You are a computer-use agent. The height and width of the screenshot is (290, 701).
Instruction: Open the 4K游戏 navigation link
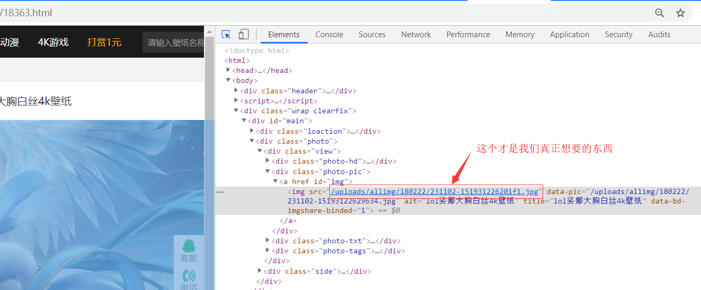pyautogui.click(x=53, y=42)
